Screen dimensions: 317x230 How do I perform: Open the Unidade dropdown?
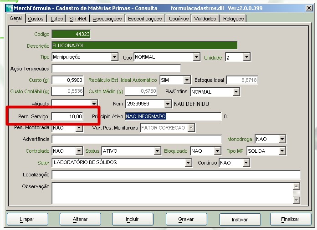point(246,57)
